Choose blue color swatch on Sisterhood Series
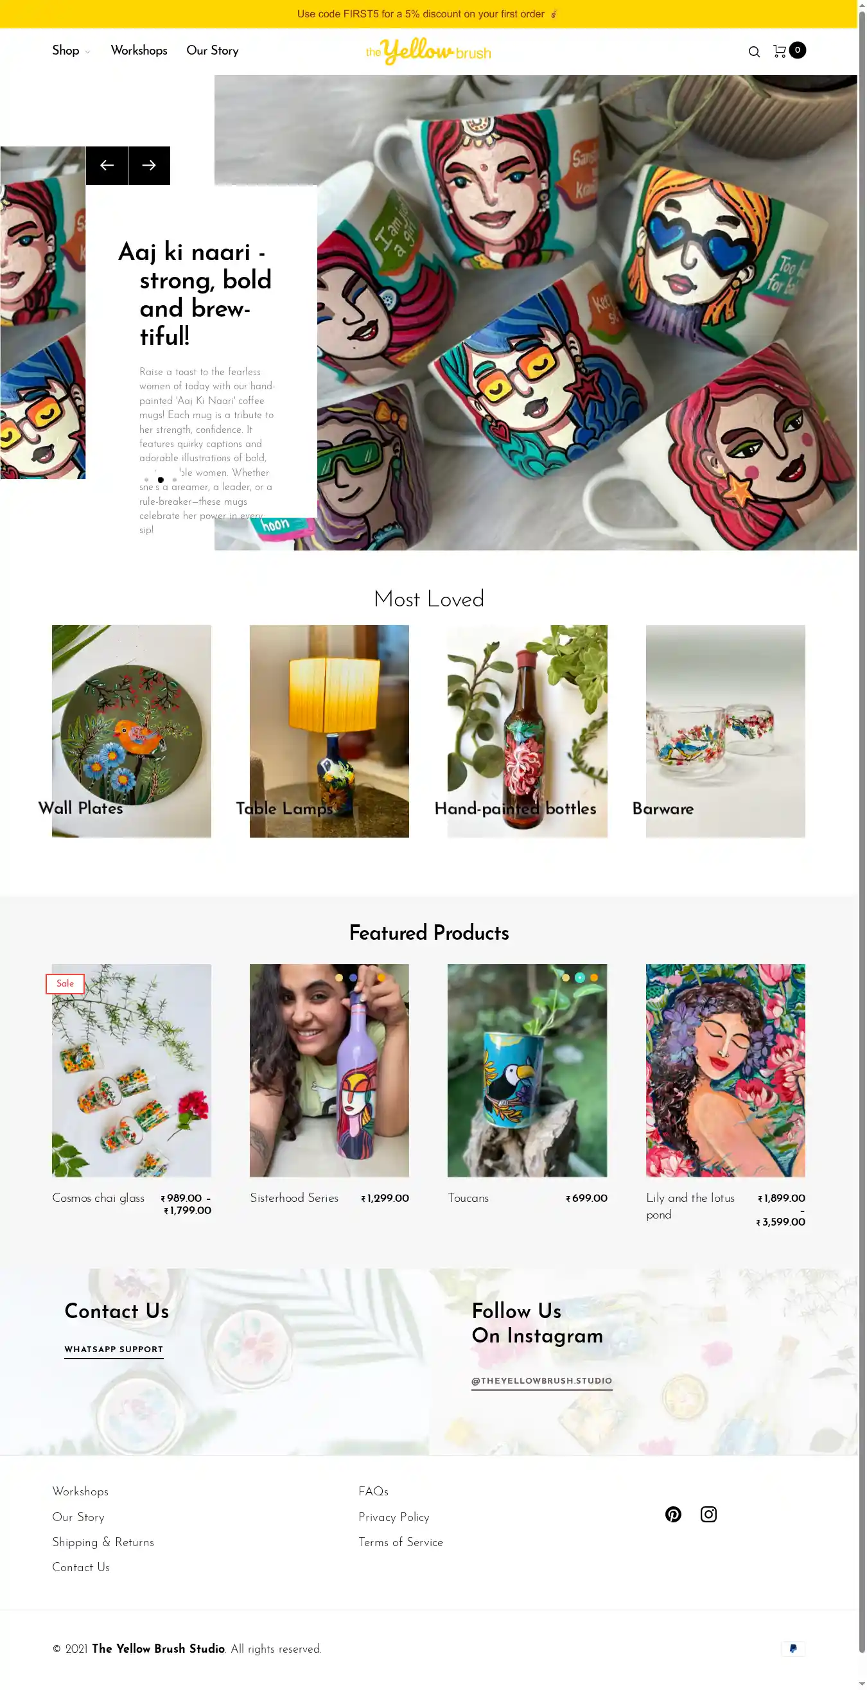867x1690 pixels. [x=353, y=978]
